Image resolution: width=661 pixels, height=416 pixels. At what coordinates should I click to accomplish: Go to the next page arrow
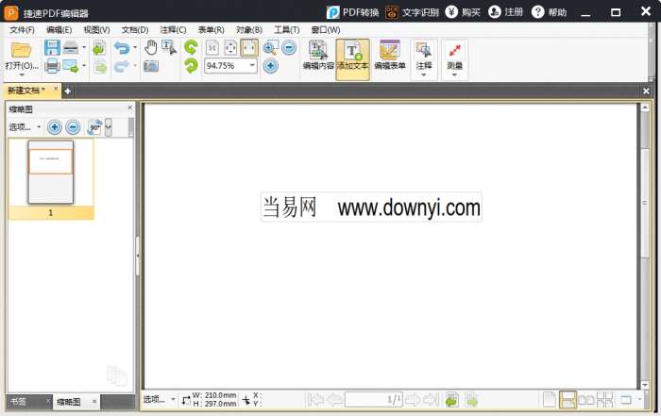point(413,400)
